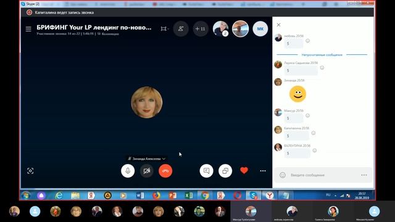Click the smiley emoticon sent by Зинаида
Viewport: 395px width, 222px height.
tap(297, 94)
